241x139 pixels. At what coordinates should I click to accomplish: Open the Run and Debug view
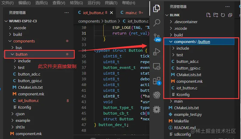[157, 52]
